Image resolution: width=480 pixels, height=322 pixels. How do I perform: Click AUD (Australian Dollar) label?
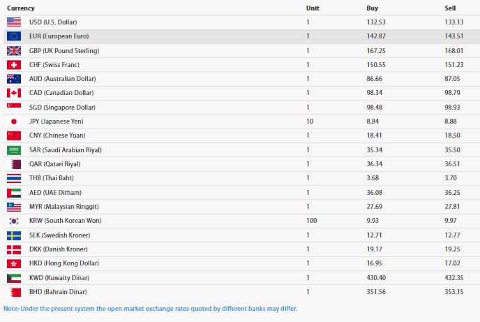point(63,79)
